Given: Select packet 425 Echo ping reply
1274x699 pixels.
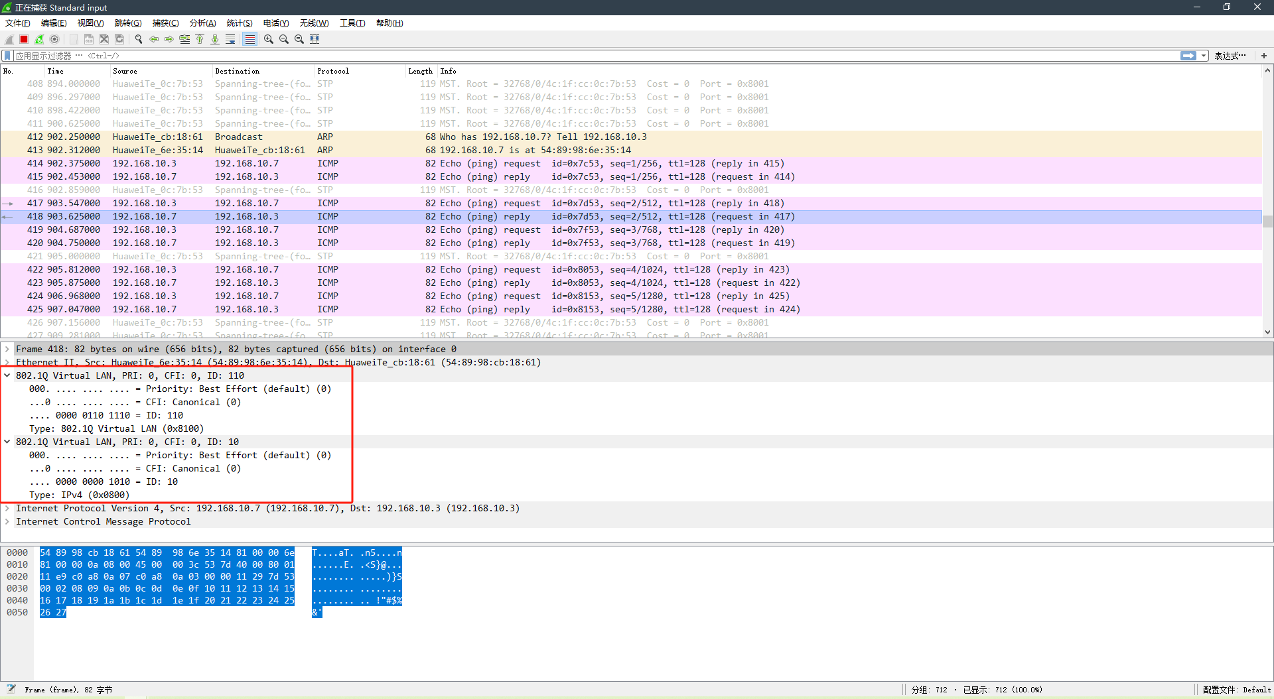Looking at the screenshot, I should (x=631, y=309).
